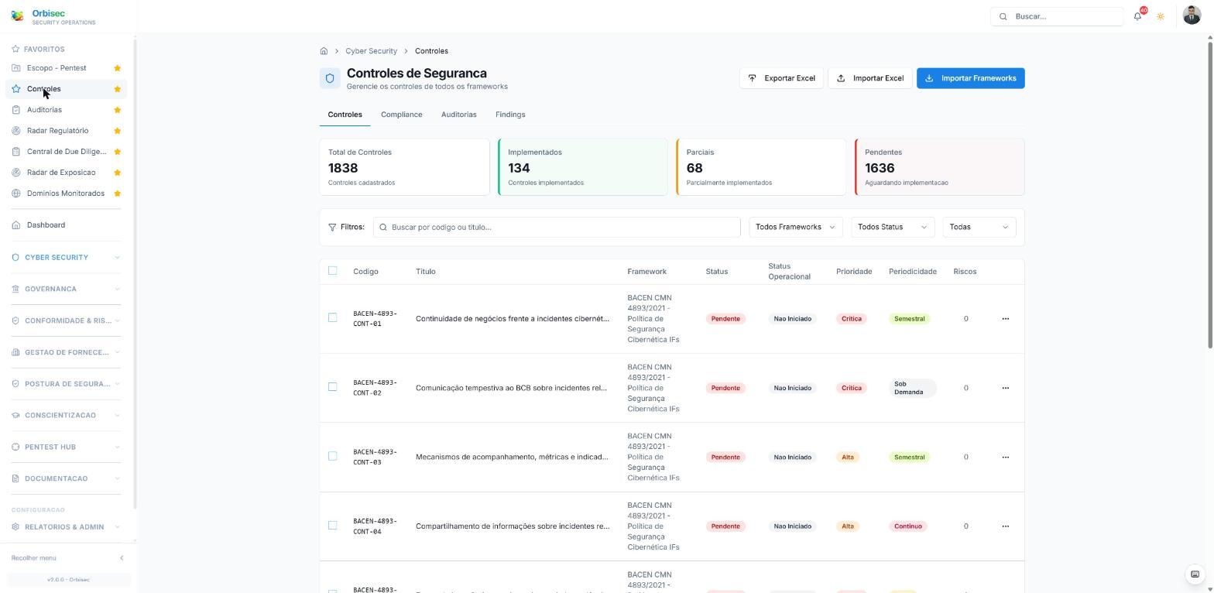Click the Dashboard home icon in sidebar
The image size is (1214, 593).
point(16,225)
